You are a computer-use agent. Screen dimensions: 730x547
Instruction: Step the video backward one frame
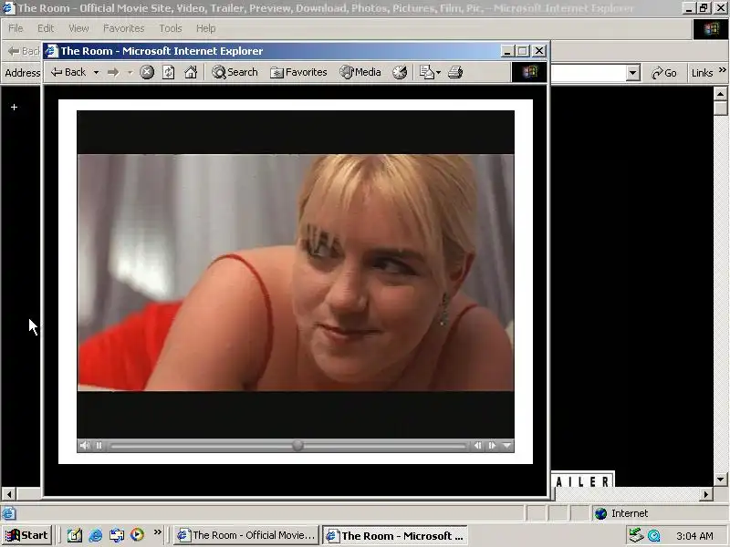477,446
